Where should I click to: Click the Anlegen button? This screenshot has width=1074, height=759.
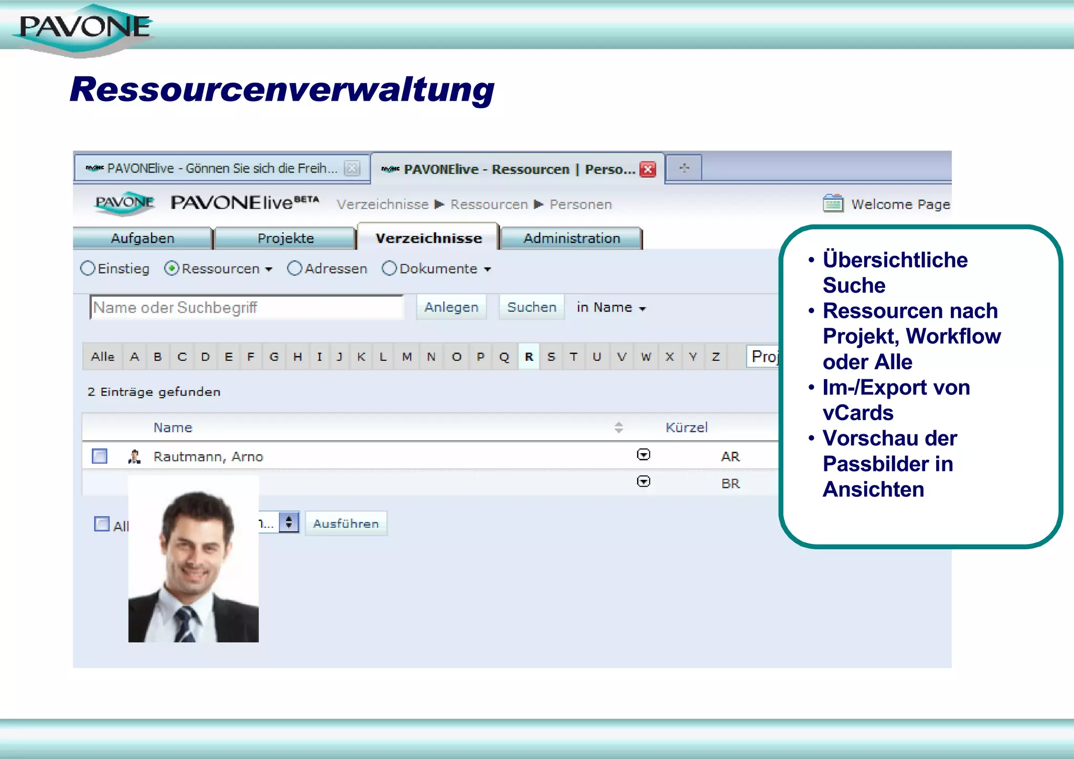[x=452, y=307]
